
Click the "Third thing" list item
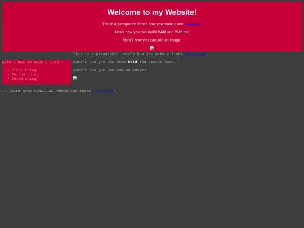coord(24,79)
